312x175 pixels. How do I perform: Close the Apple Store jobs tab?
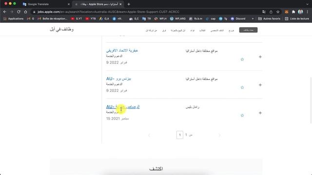click(x=120, y=4)
